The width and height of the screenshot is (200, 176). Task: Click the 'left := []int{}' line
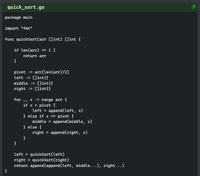[x=31, y=78]
